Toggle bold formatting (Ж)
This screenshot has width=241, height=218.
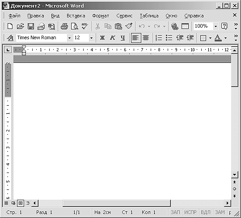coord(102,38)
